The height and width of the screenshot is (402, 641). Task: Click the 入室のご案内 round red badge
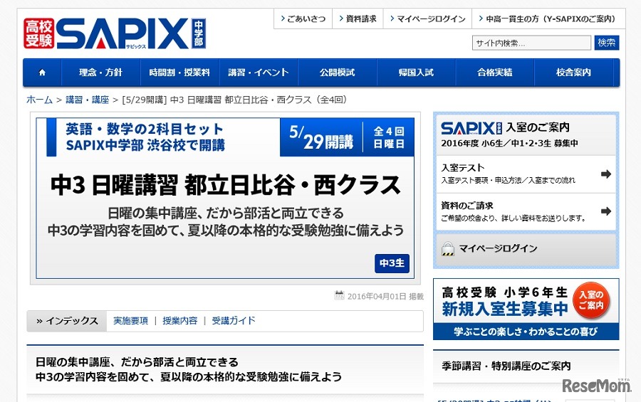(x=591, y=300)
